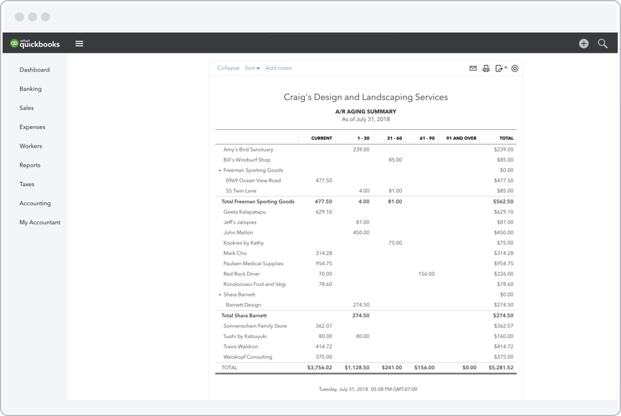Toggle the hamburger navigation menu

(x=79, y=44)
